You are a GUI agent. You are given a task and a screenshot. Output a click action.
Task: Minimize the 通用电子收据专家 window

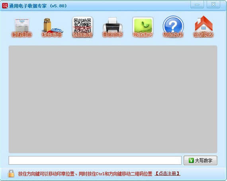point(197,5)
